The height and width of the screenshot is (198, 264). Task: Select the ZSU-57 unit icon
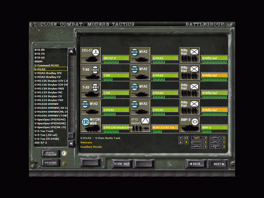(x=90, y=55)
